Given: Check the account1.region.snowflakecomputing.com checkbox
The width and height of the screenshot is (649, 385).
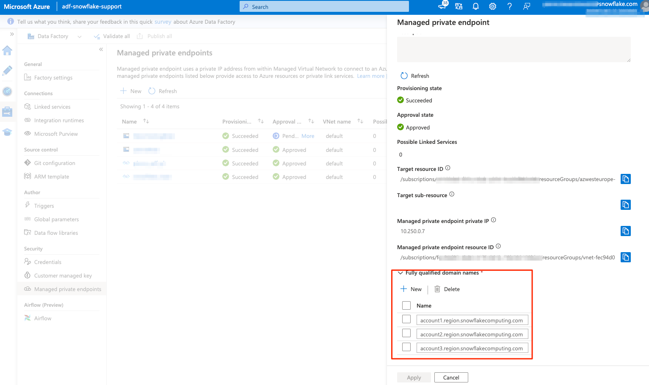Looking at the screenshot, I should 406,319.
